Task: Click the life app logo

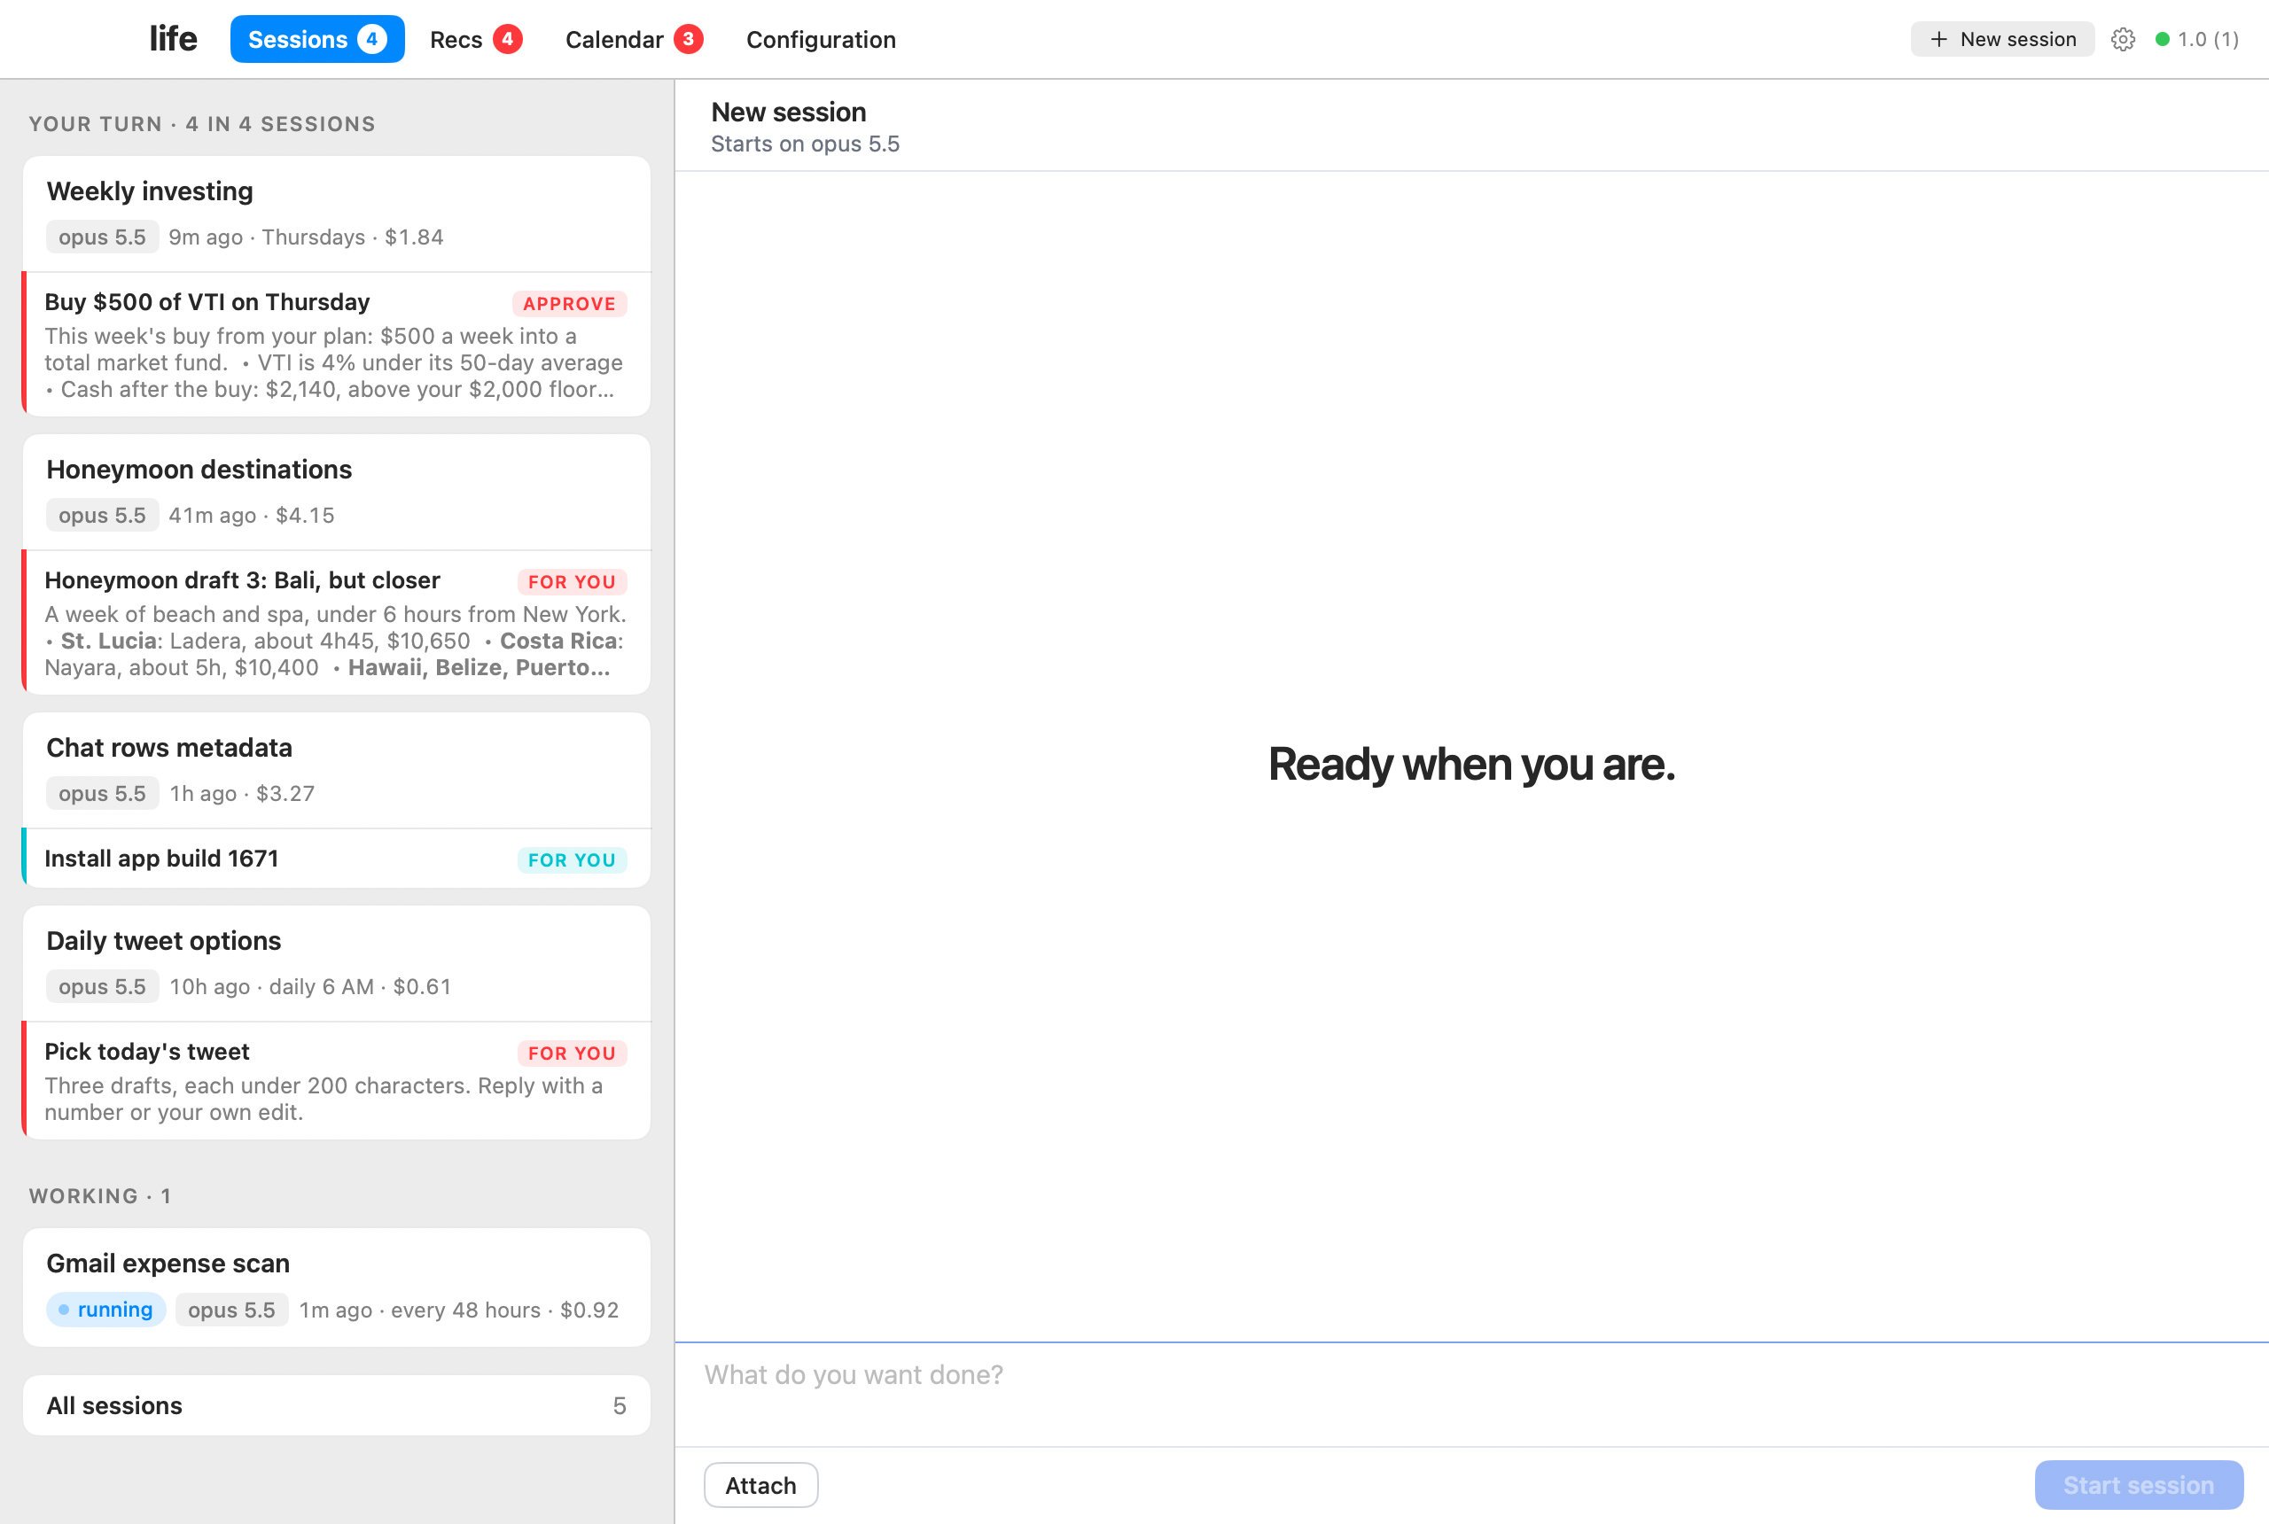Action: [x=173, y=40]
